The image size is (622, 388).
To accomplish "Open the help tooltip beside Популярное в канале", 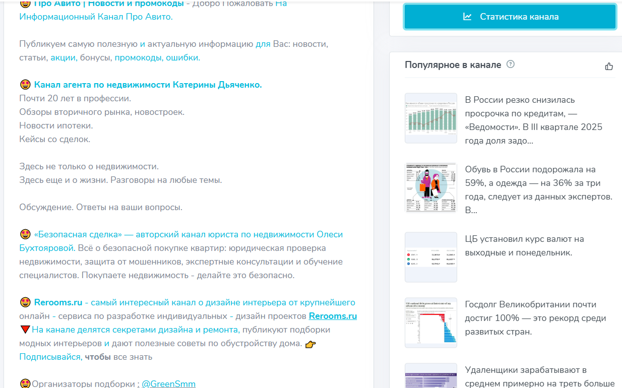I will (x=511, y=64).
